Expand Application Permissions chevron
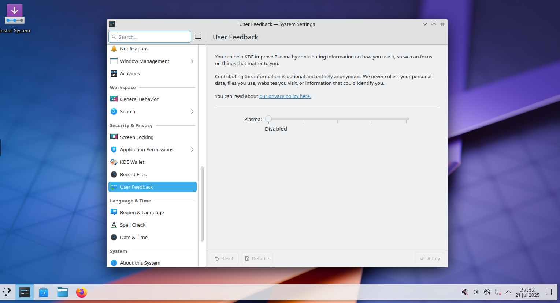Viewport: 560px width, 303px height. tap(192, 149)
